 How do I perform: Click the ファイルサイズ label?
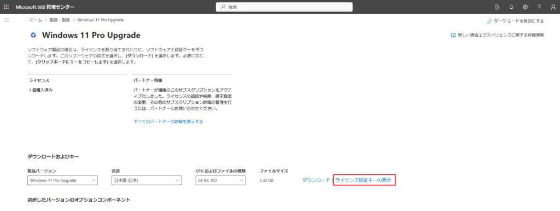(x=273, y=171)
